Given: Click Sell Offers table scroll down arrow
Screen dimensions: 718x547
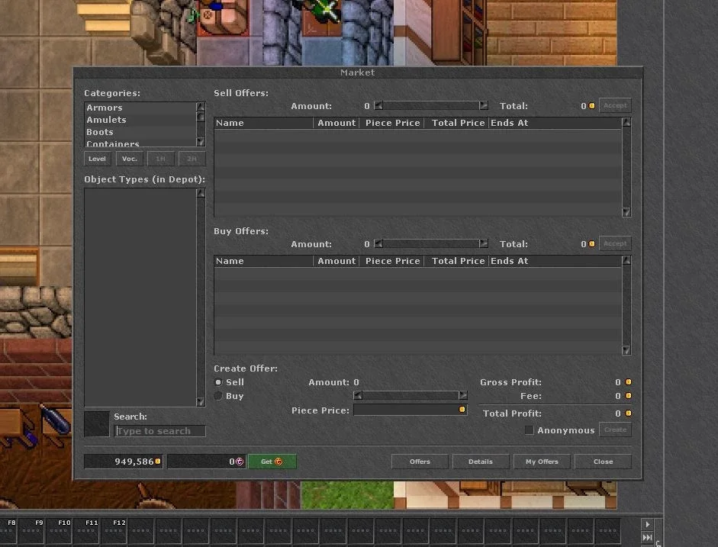Looking at the screenshot, I should tap(626, 212).
